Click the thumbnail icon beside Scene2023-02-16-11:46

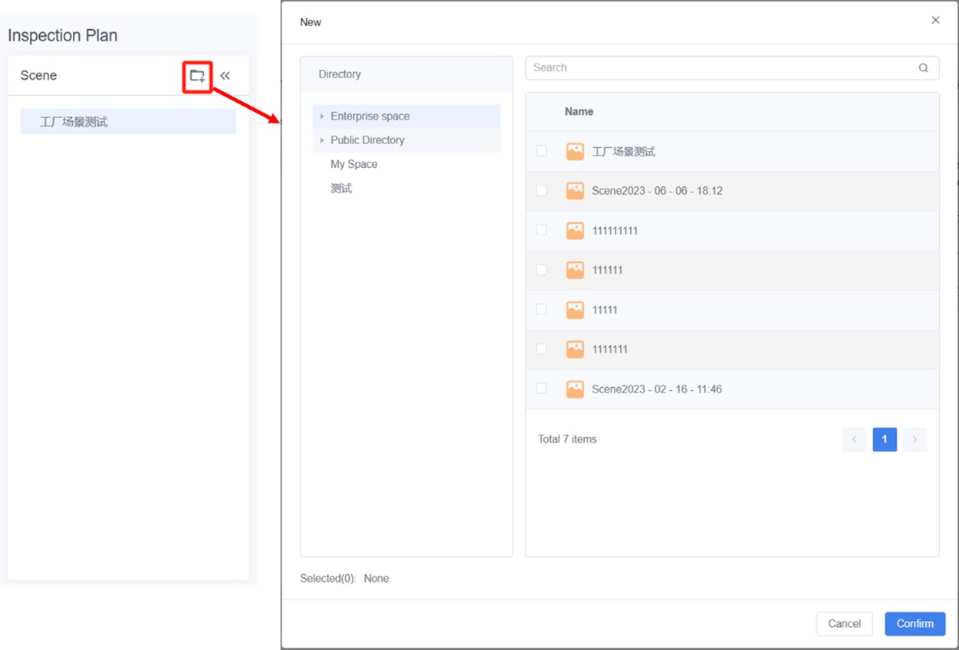pyautogui.click(x=575, y=389)
